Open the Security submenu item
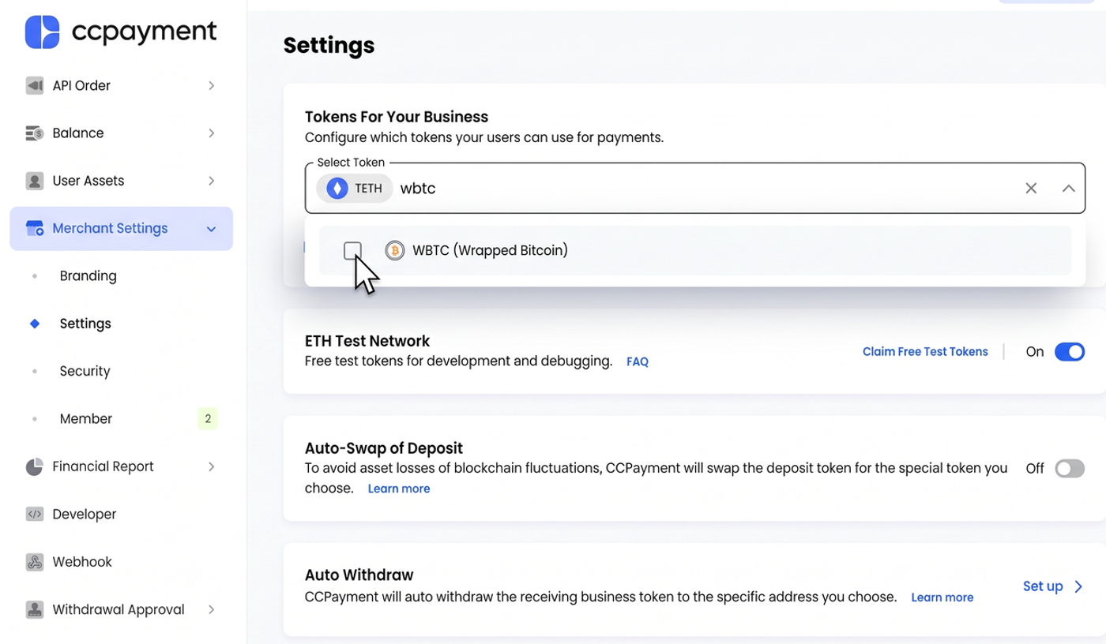Image resolution: width=1106 pixels, height=644 pixels. 85,371
